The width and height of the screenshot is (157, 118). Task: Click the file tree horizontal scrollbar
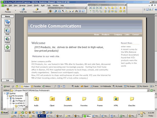click(x=14, y=109)
